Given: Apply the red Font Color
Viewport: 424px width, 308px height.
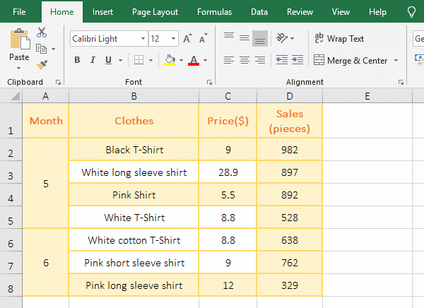Looking at the screenshot, I should tap(194, 60).
